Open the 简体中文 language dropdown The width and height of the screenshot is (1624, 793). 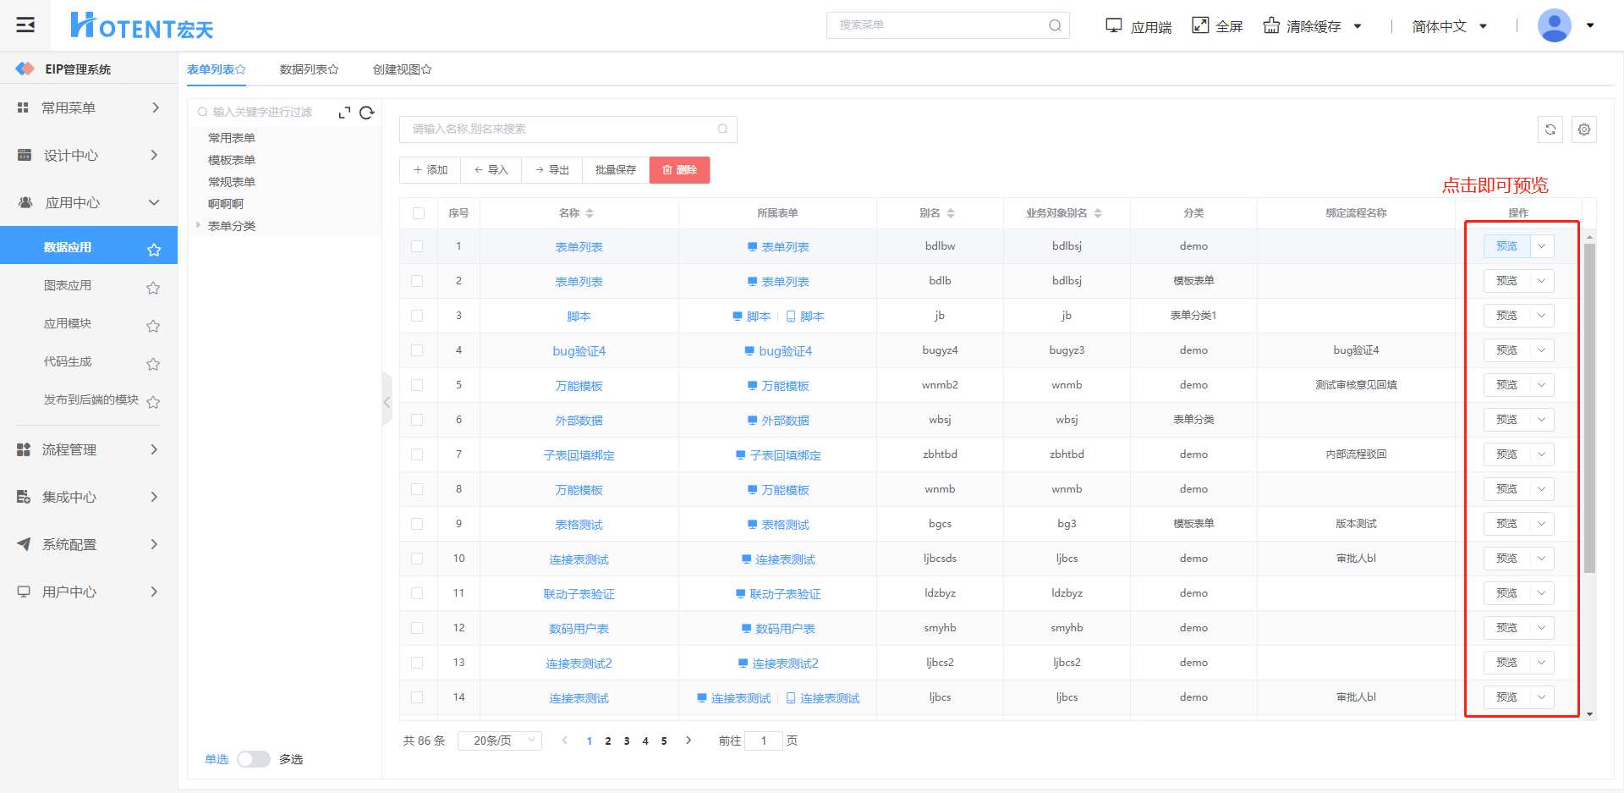pos(1449,26)
